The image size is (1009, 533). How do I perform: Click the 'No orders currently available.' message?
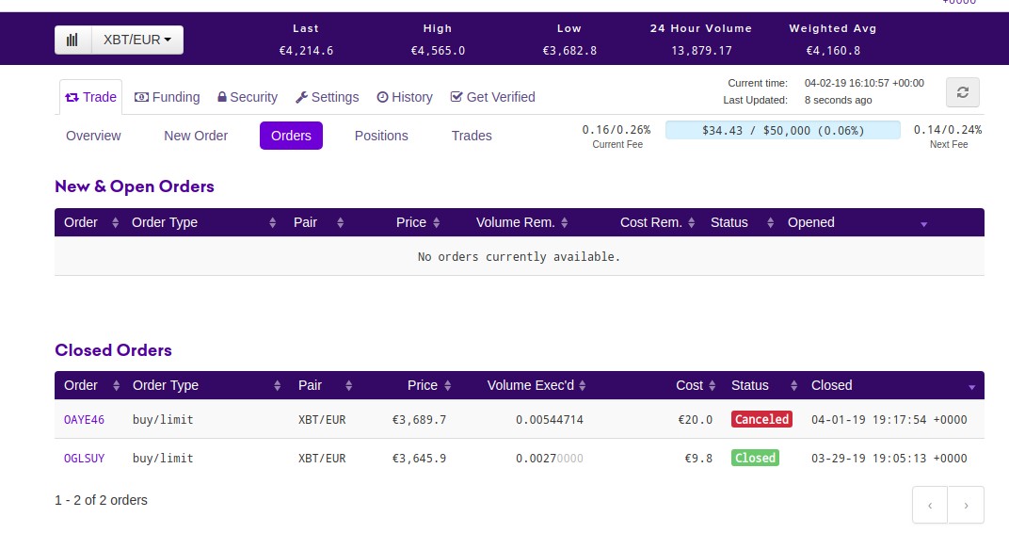point(519,257)
